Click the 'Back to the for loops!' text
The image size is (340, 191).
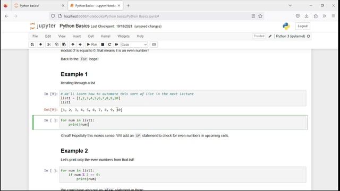click(x=80, y=59)
